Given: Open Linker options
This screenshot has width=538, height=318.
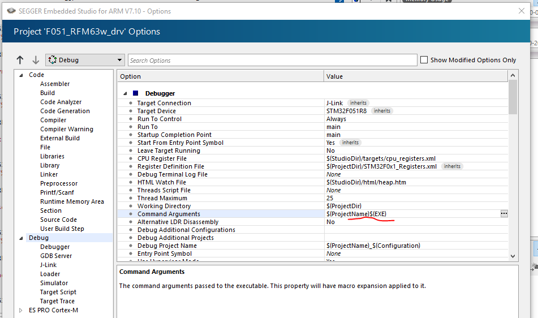Looking at the screenshot, I should pos(49,174).
